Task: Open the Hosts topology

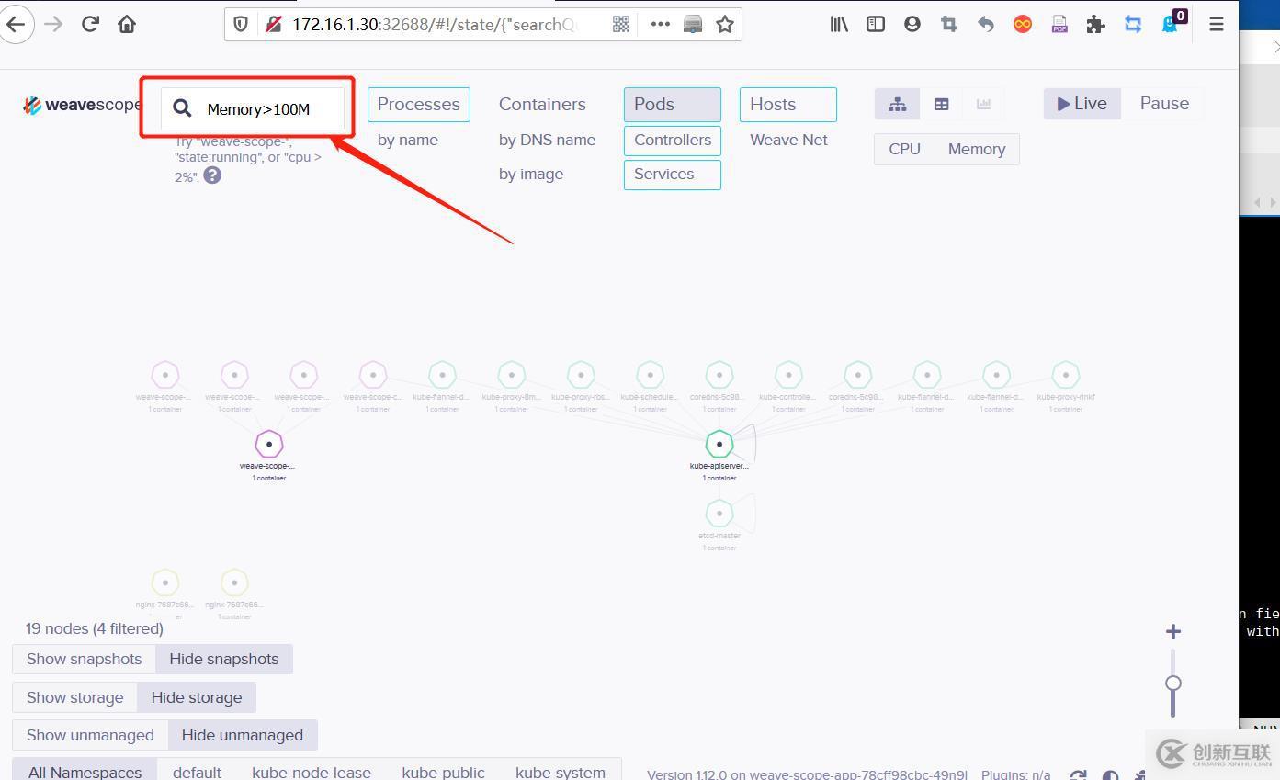Action: [787, 105]
